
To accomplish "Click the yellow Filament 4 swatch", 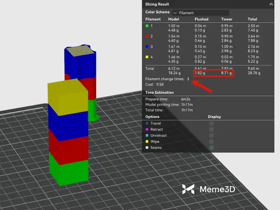I will click(x=147, y=57).
